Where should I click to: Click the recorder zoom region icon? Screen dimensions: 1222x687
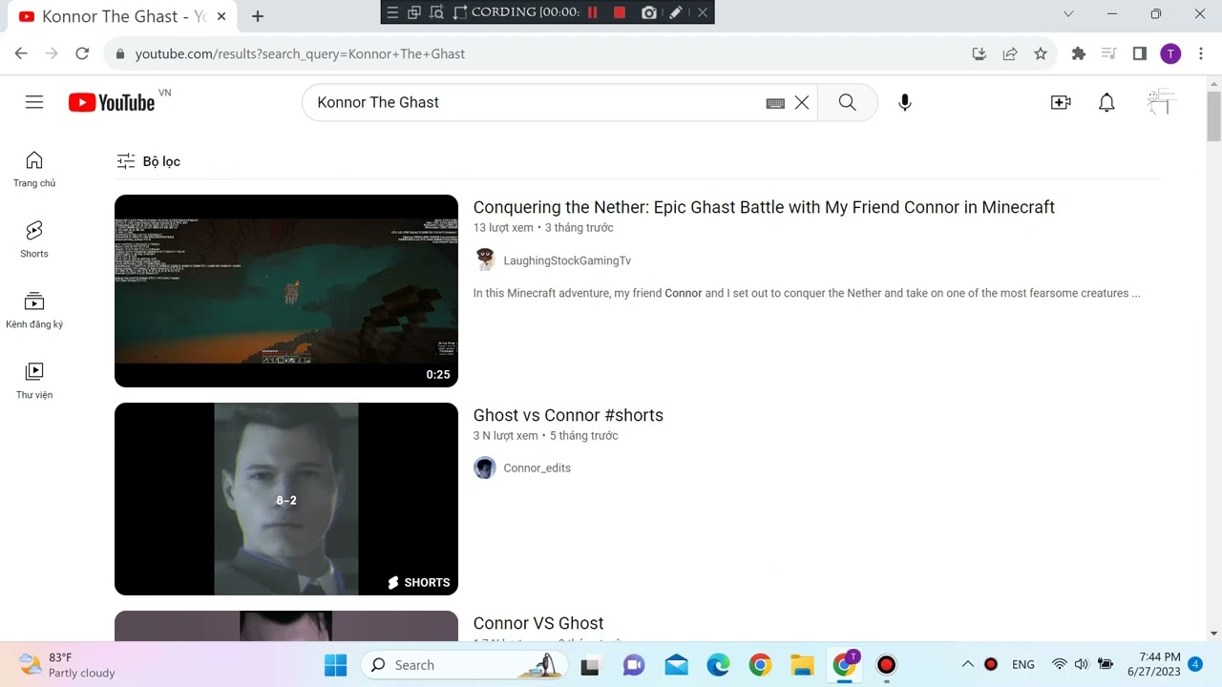click(437, 12)
